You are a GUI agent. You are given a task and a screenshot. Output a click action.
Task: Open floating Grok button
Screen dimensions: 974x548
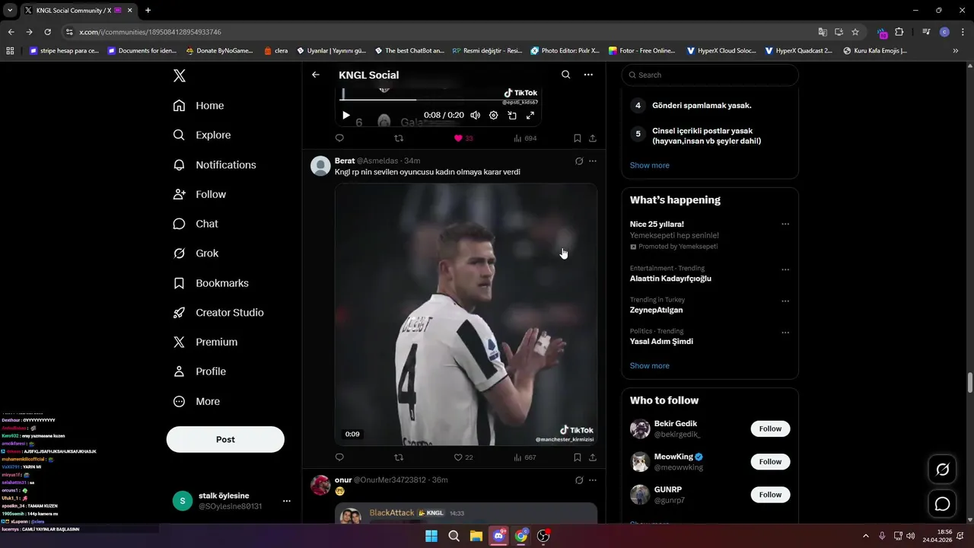coord(942,470)
